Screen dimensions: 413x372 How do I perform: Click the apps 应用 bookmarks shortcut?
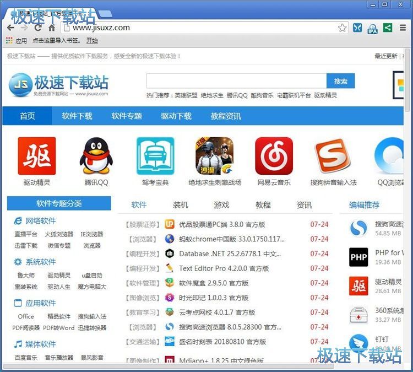(x=17, y=40)
